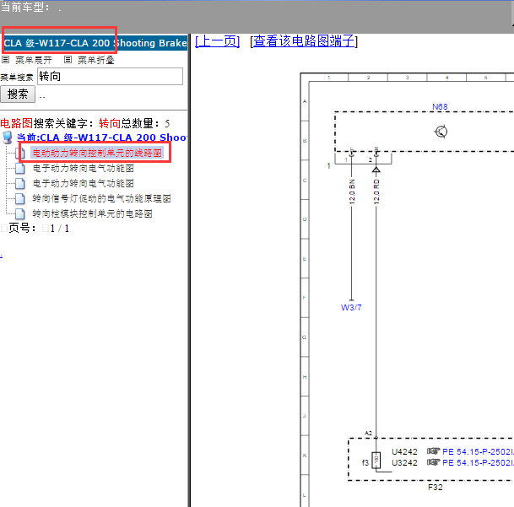Screen dimensions: 514x507
Task: Click the U4242 text label
Action: point(404,452)
